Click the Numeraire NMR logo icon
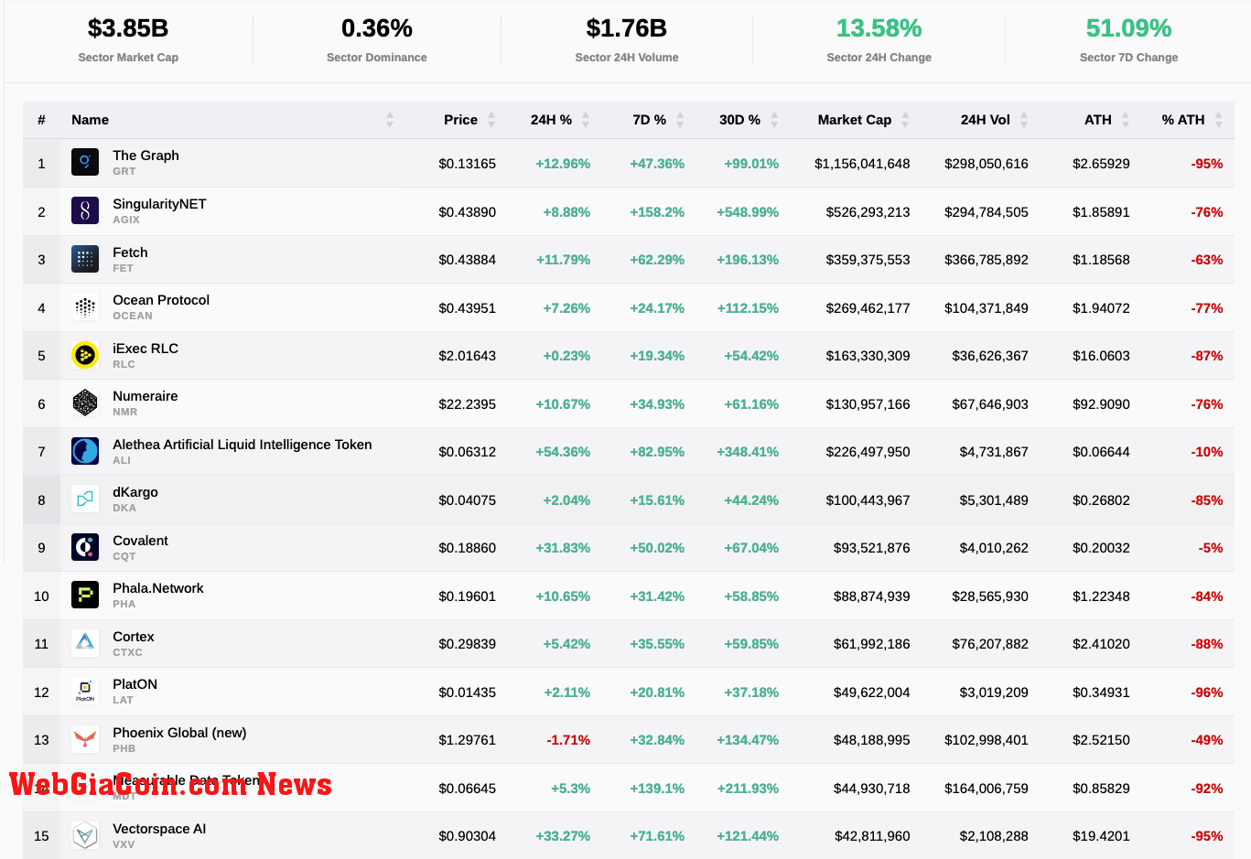The height and width of the screenshot is (859, 1251). pos(85,403)
